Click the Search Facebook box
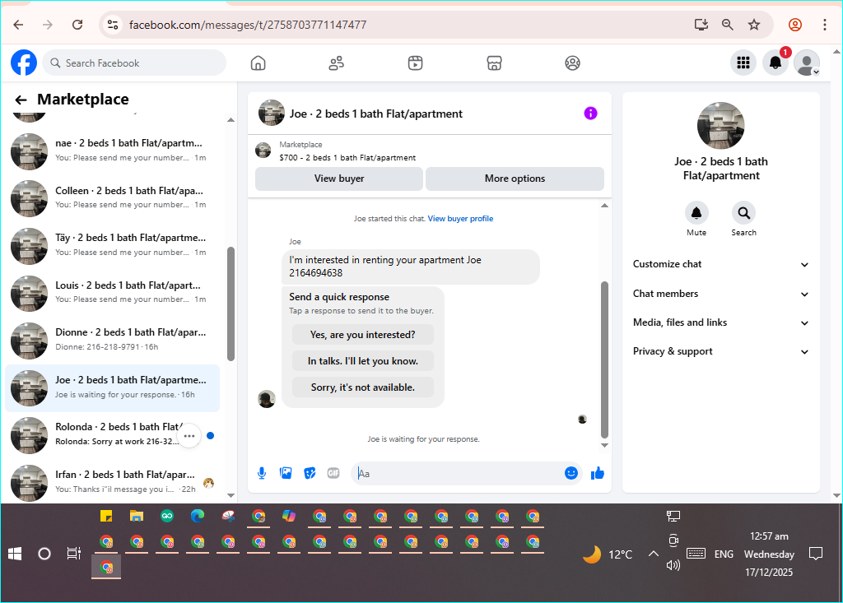 134,63
